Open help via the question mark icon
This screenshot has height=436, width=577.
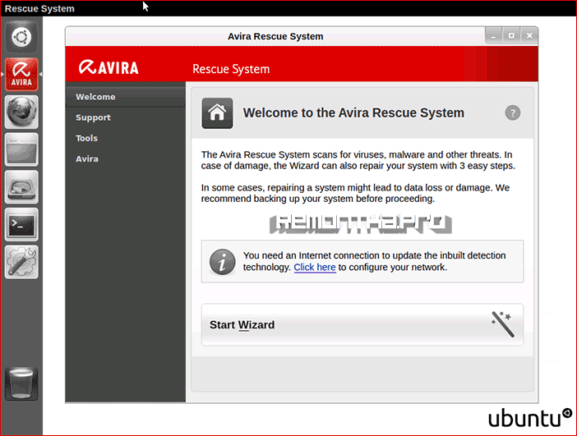(x=513, y=112)
